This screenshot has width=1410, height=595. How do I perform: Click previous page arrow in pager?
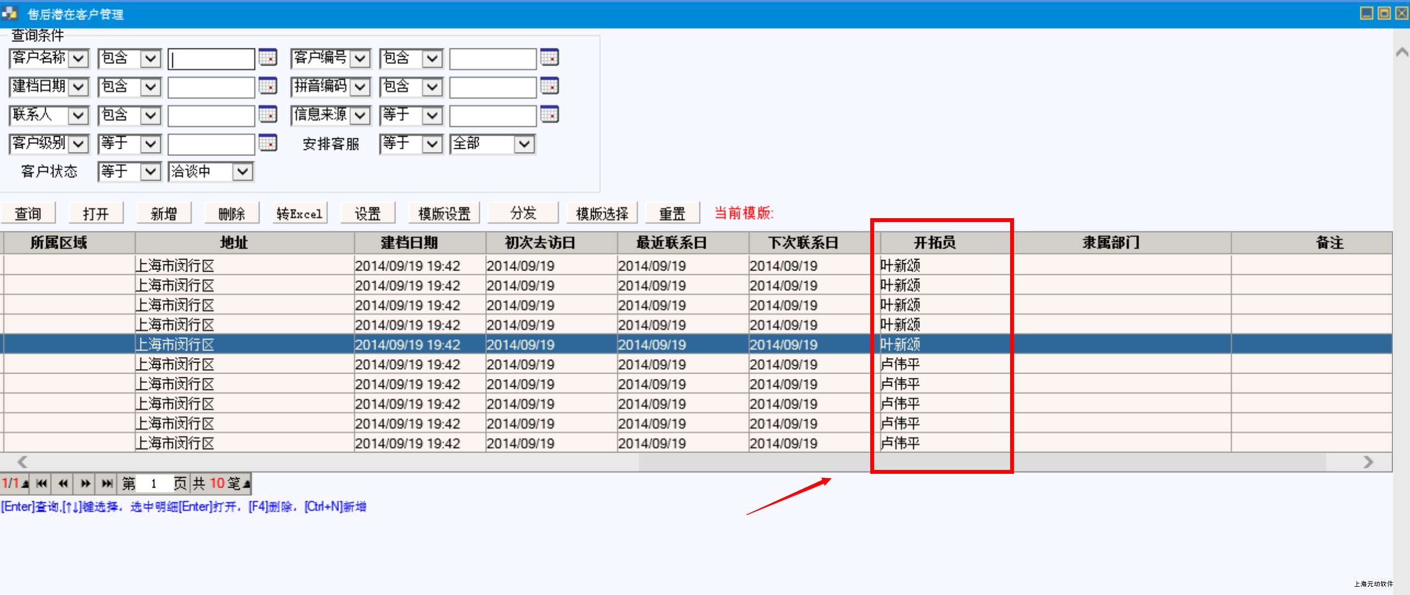63,484
